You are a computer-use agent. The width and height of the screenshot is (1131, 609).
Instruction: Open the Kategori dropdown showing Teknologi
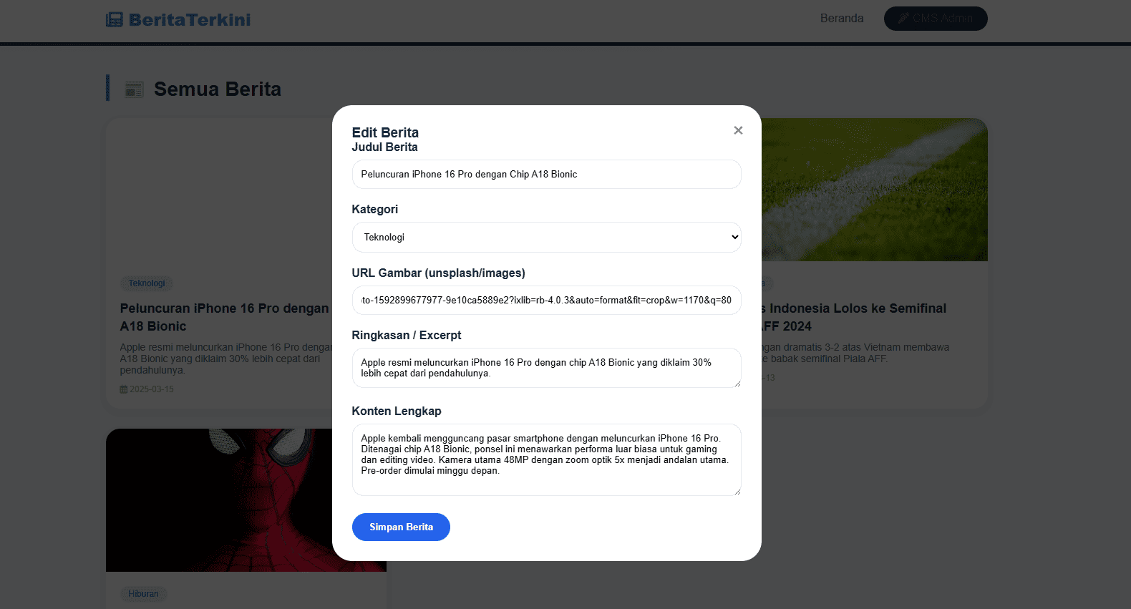coord(546,237)
